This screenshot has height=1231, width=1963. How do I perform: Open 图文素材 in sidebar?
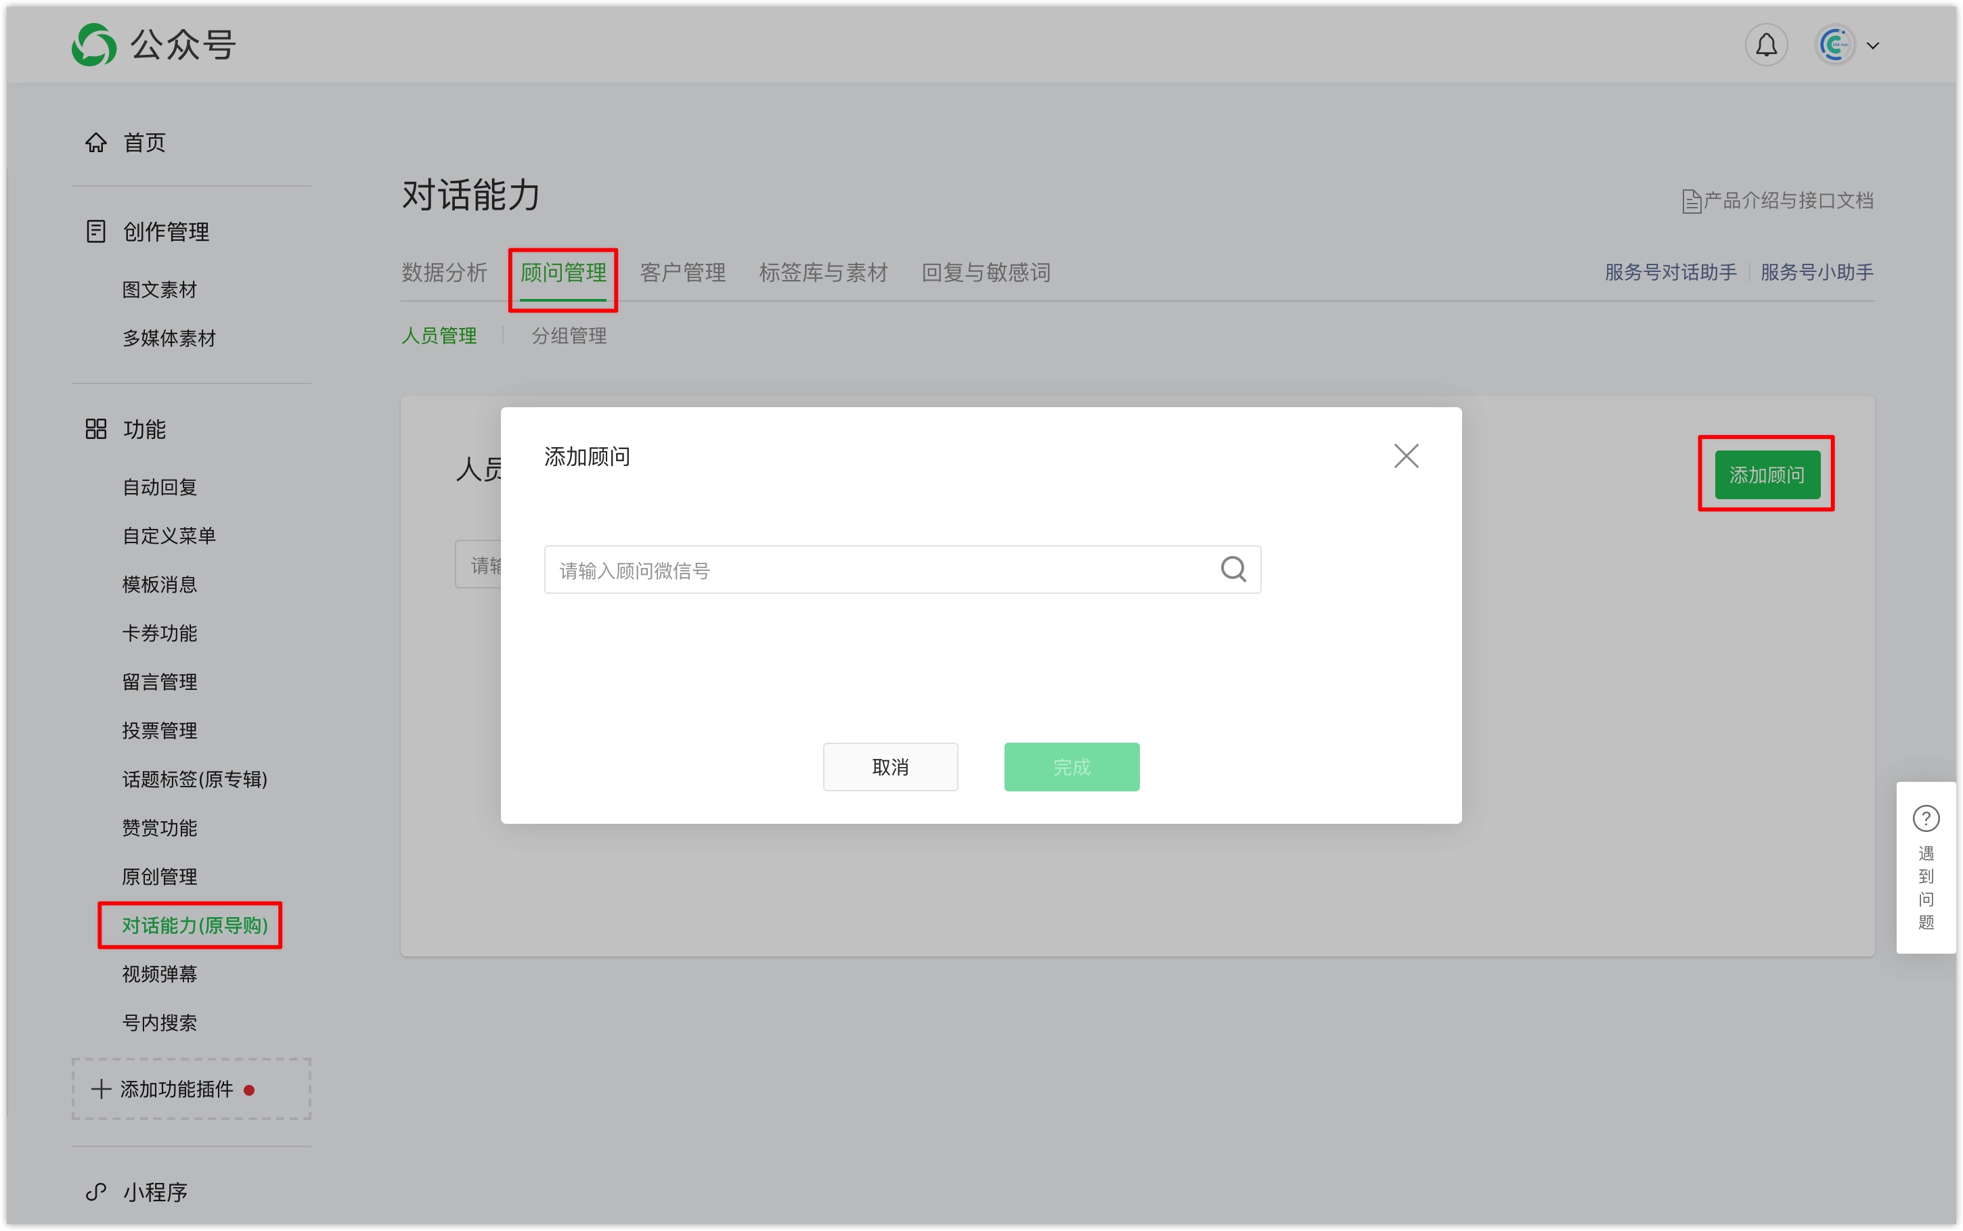point(160,289)
